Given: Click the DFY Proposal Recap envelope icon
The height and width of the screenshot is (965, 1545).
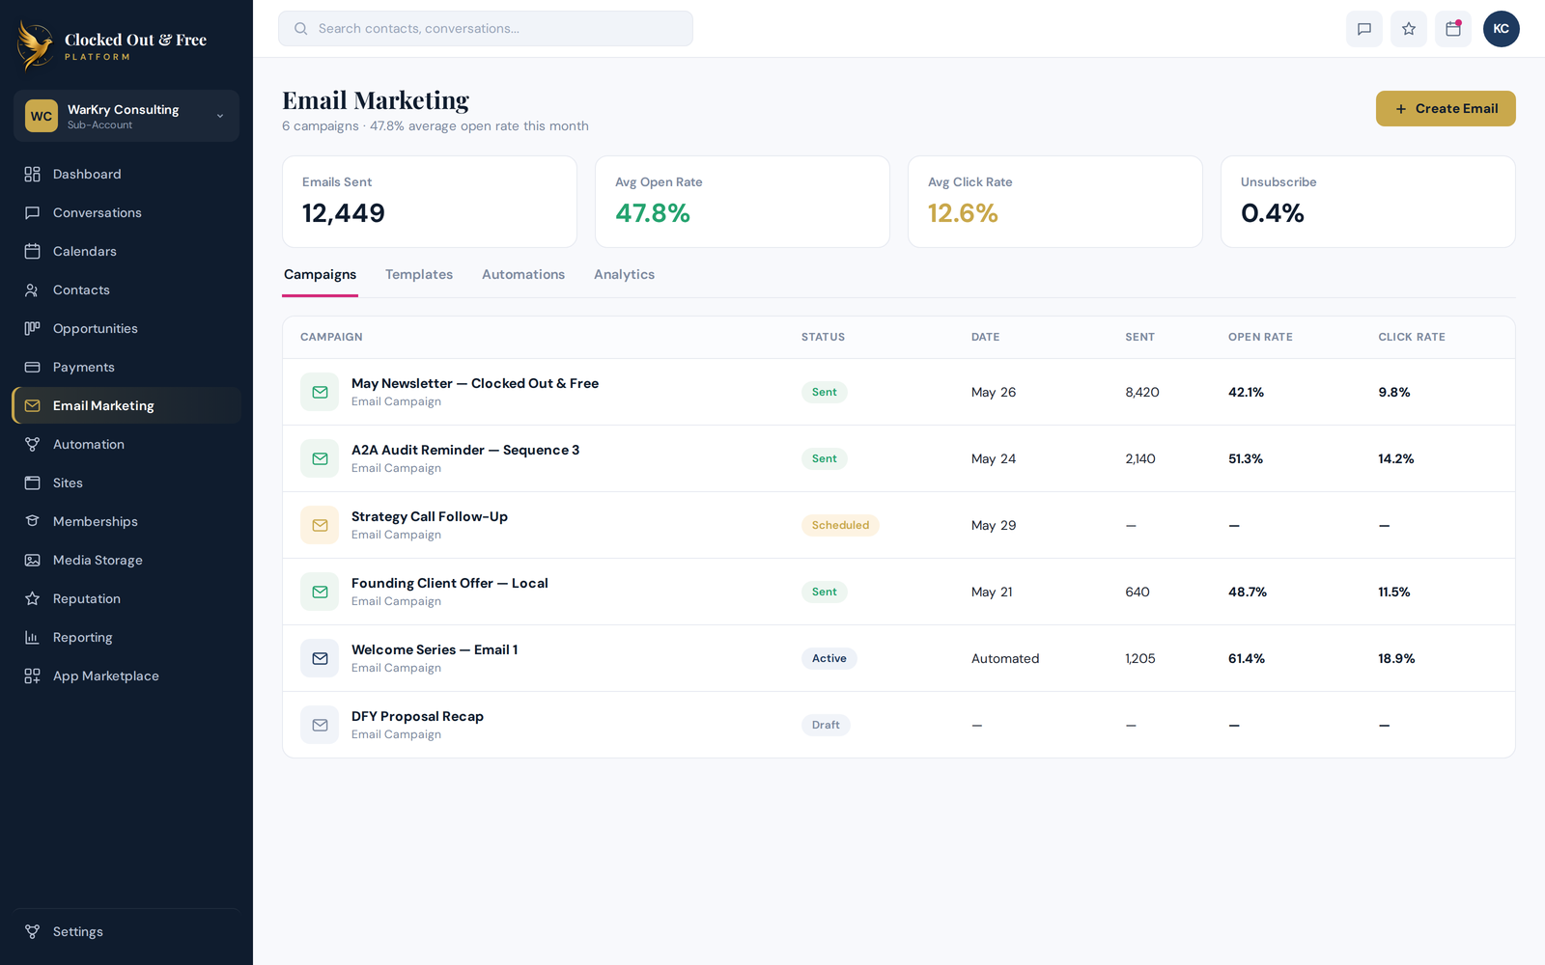Looking at the screenshot, I should point(320,725).
